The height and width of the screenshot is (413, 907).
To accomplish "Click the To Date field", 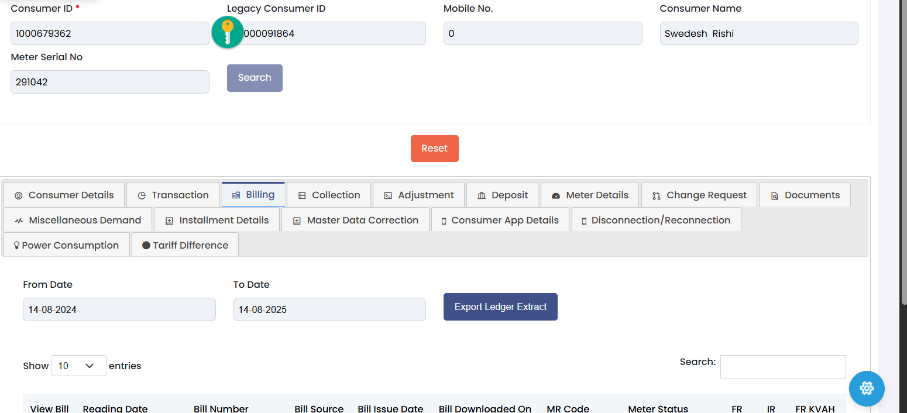I will point(329,309).
